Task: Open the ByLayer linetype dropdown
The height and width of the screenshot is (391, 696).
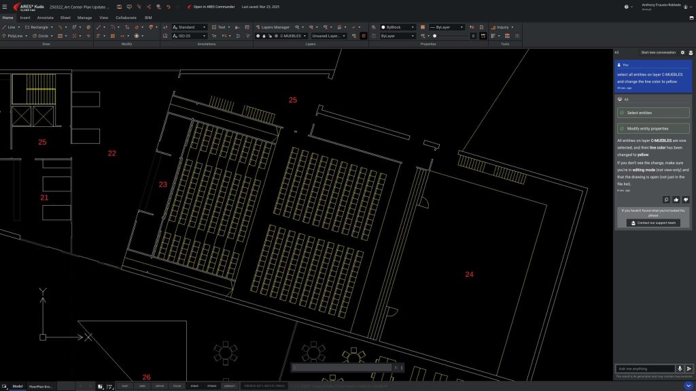Action: [447, 27]
